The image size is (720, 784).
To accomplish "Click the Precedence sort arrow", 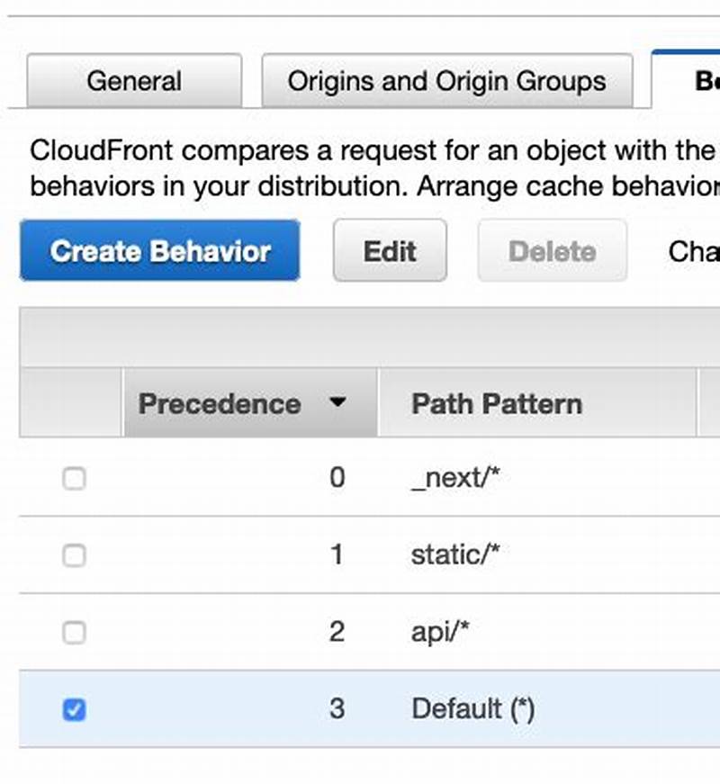I will click(339, 404).
